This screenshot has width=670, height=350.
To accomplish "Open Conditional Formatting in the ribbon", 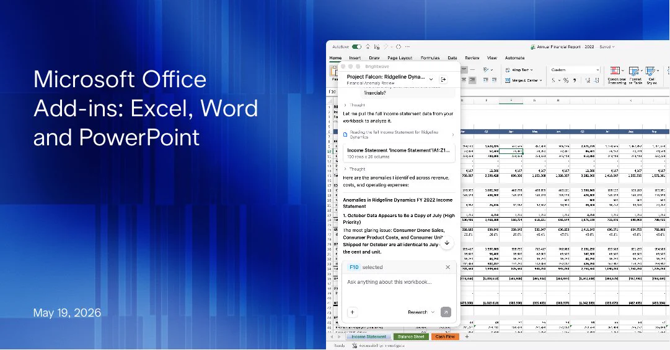I will point(617,75).
